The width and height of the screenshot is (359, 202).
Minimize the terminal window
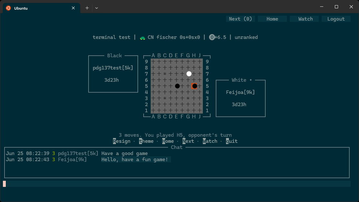point(322,7)
